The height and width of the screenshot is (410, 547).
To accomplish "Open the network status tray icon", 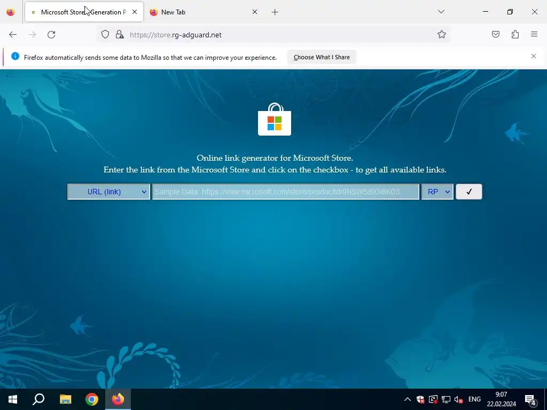I will point(446,399).
